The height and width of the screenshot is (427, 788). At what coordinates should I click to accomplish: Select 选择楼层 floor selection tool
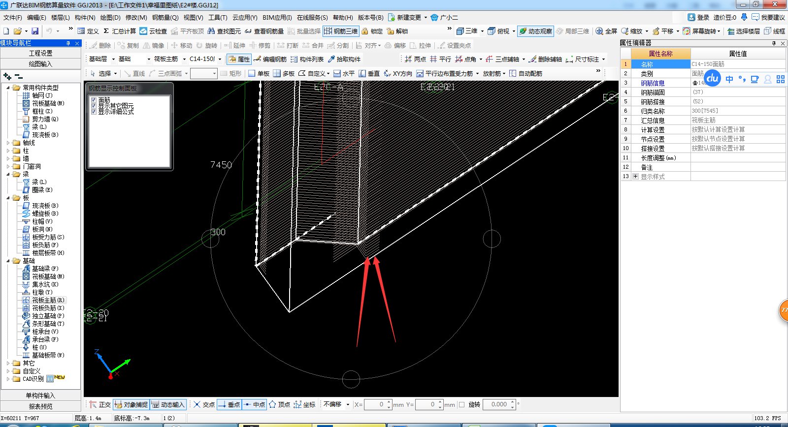(743, 31)
